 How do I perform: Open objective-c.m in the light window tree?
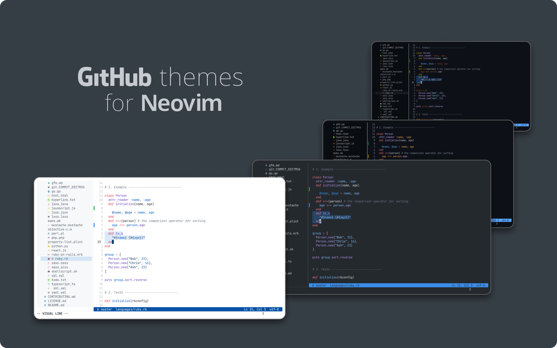(60, 229)
